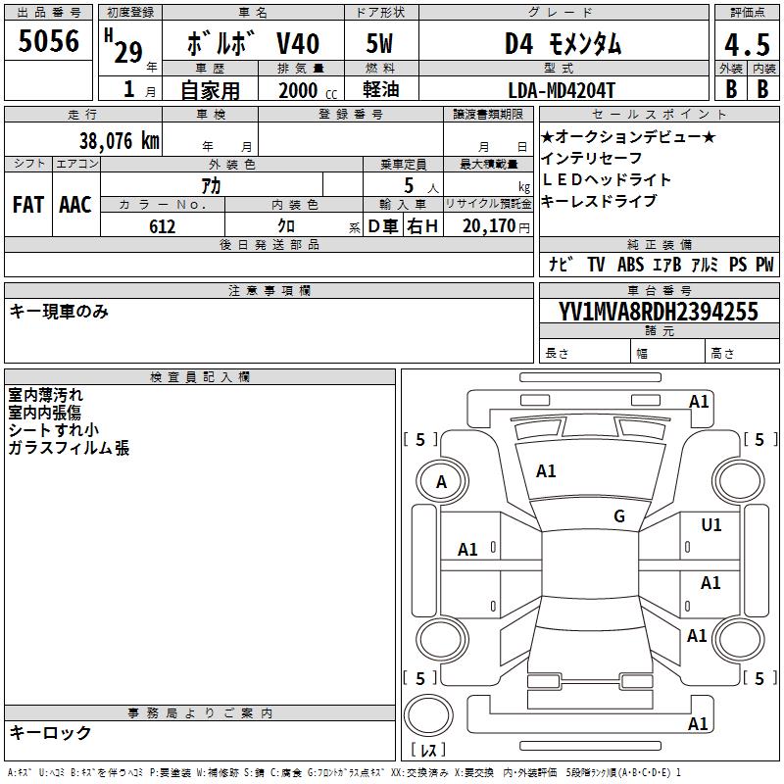Select the アルミ equipment label
This screenshot has height=784, width=784.
[705, 264]
